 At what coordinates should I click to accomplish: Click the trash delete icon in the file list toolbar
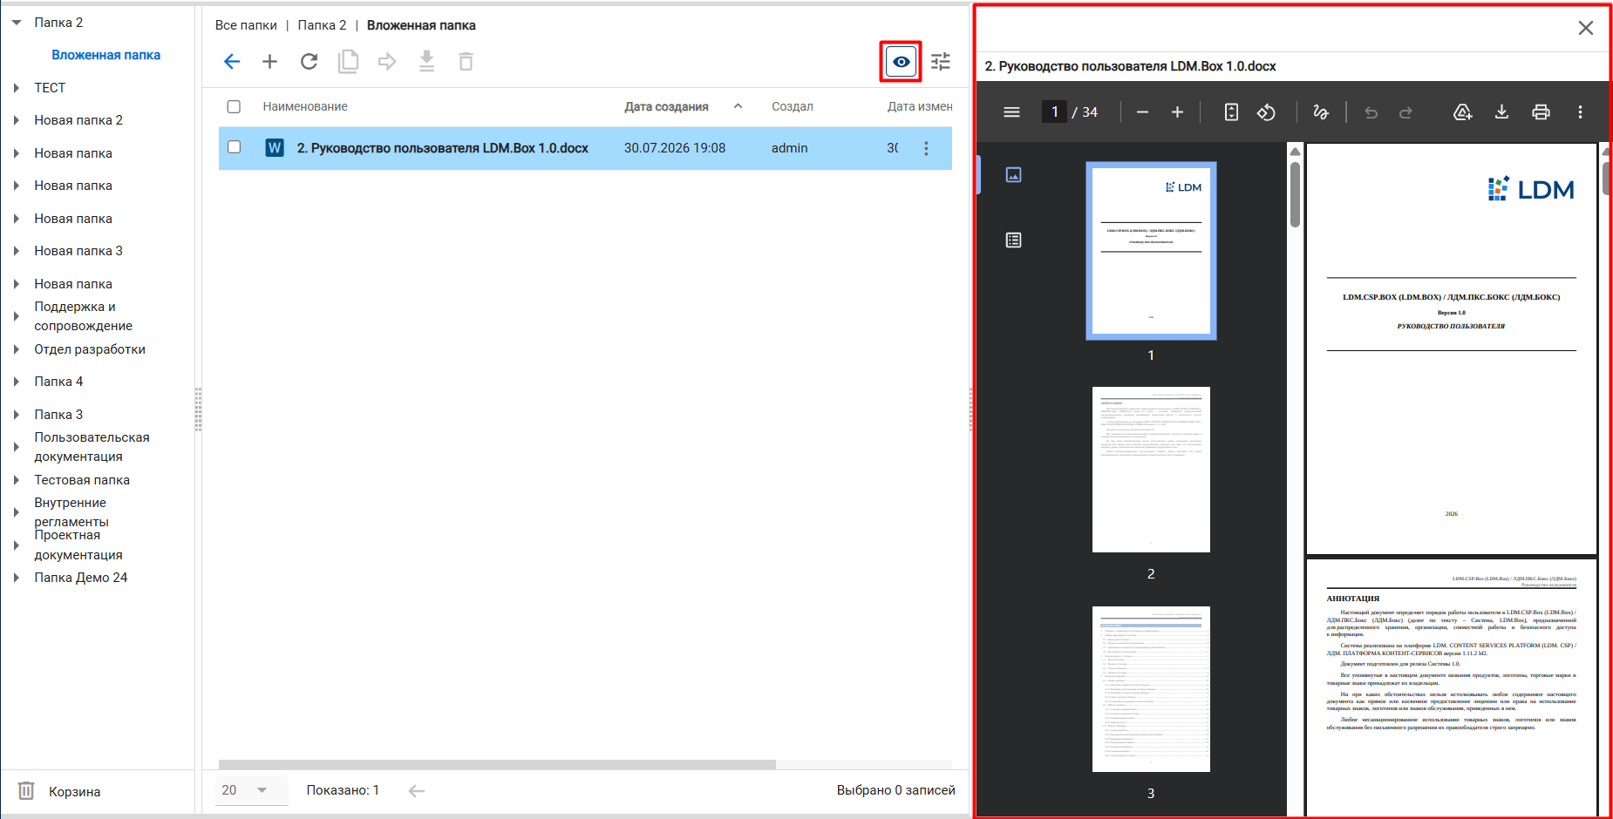click(x=466, y=62)
